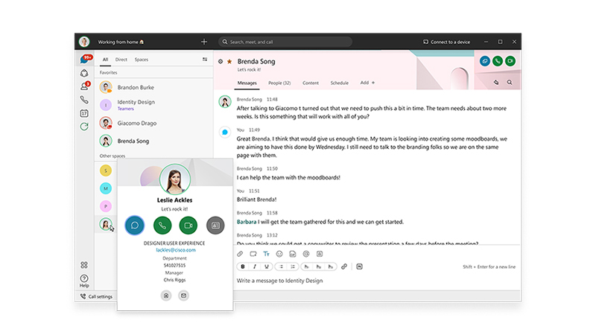Open Help in the sidebar
Image resolution: width=596 pixels, height=335 pixels.
point(84,281)
